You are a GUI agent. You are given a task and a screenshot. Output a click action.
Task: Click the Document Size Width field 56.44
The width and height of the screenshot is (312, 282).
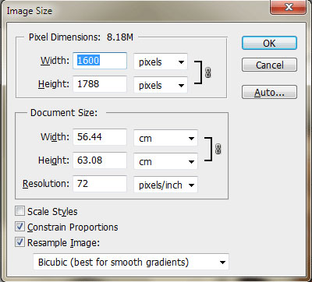coord(100,137)
